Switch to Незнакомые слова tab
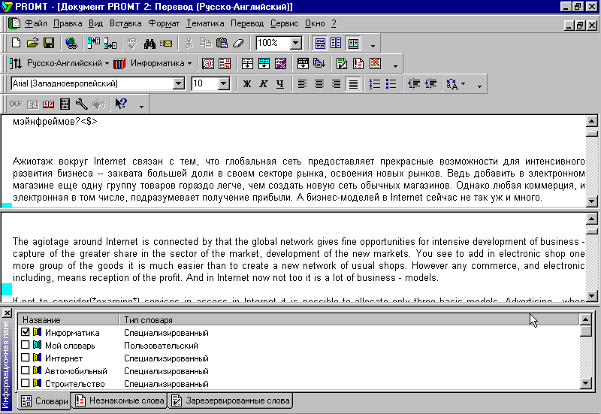 119,400
